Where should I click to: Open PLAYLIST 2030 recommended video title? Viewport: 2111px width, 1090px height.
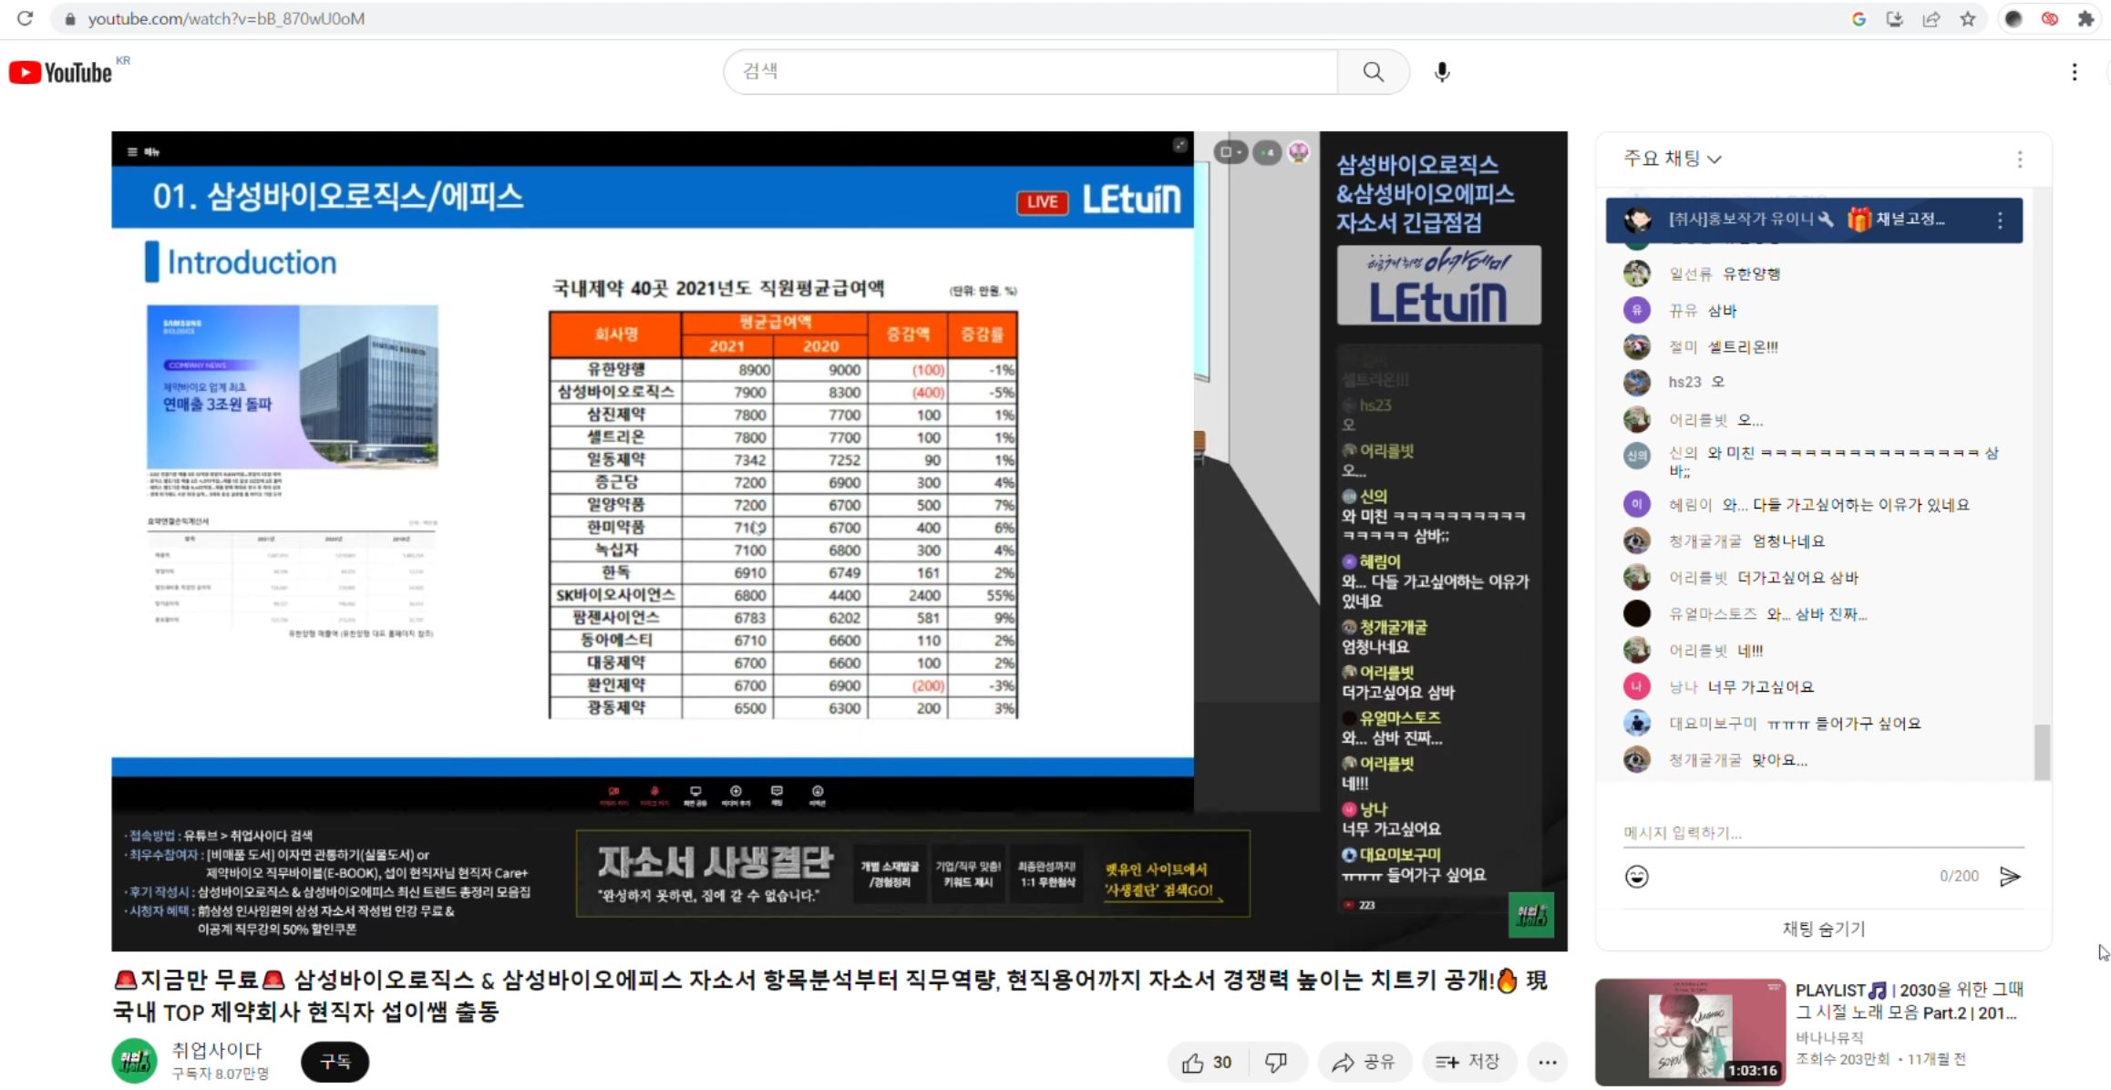click(x=1909, y=1001)
